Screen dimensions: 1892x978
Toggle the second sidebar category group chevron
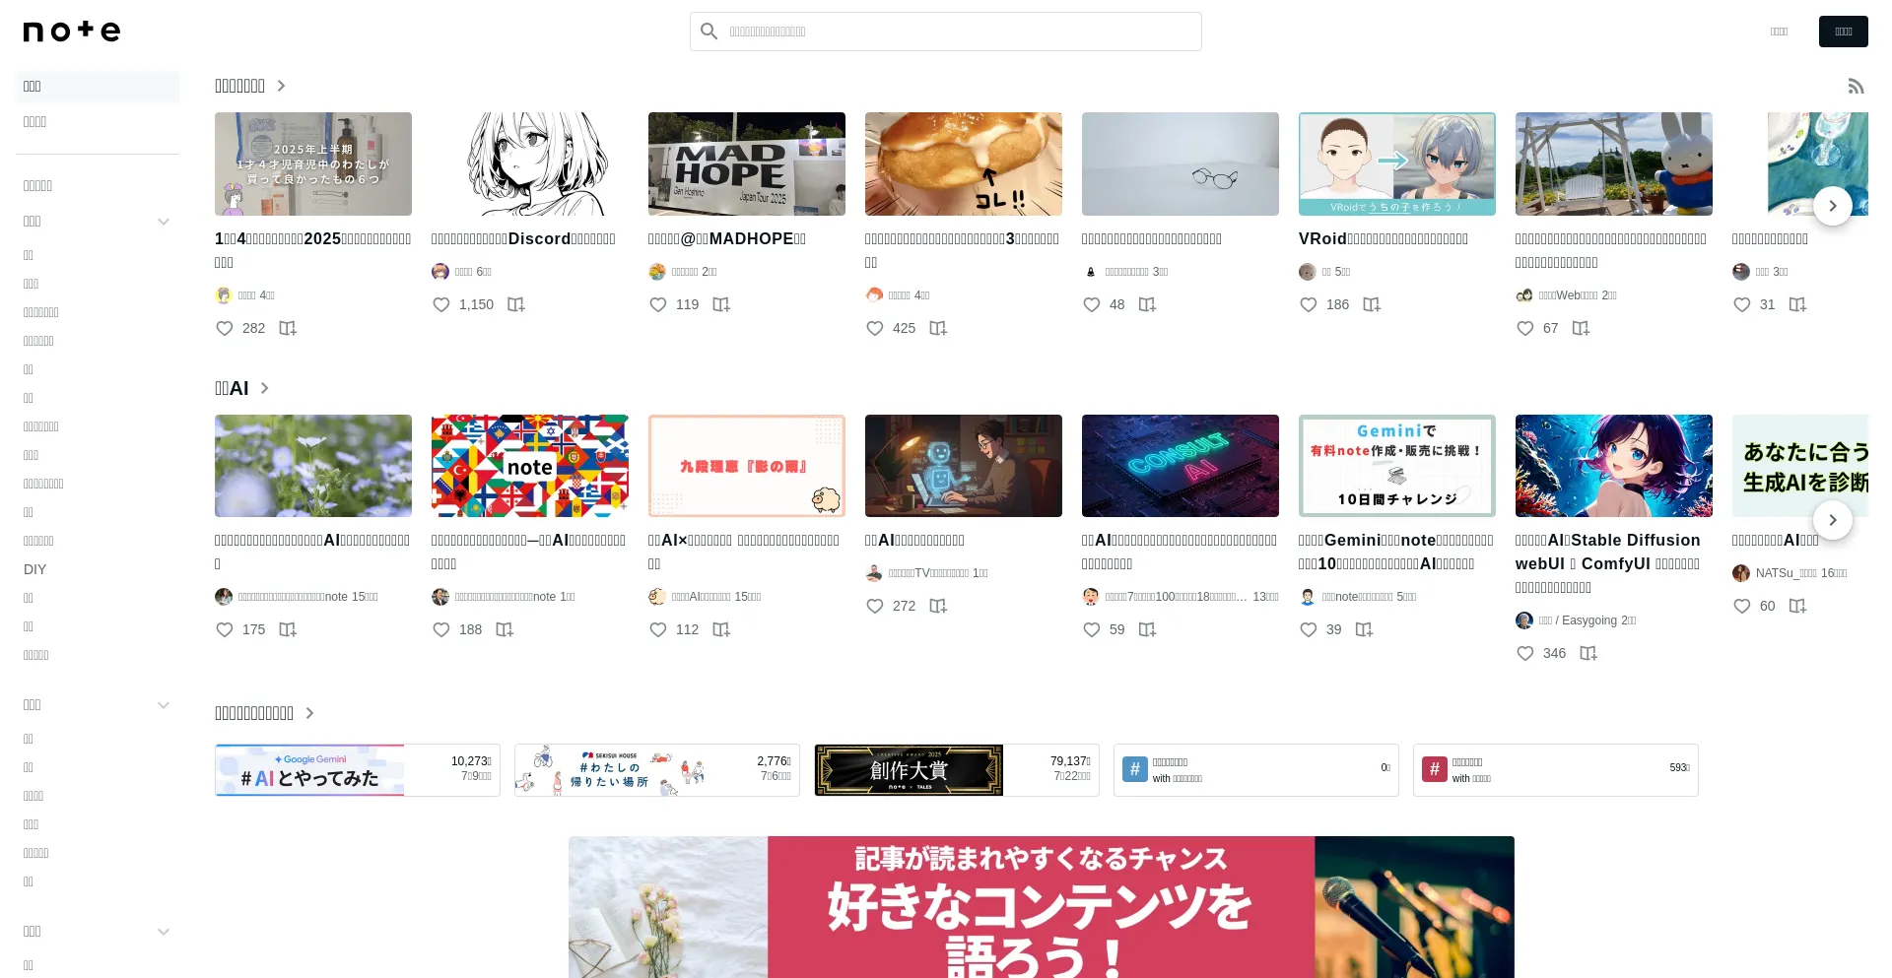tap(164, 705)
